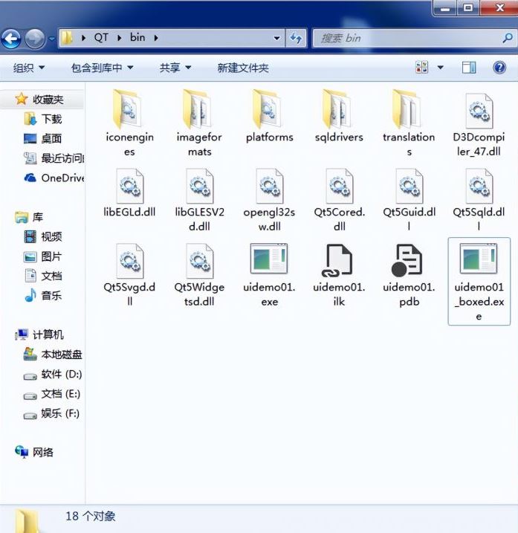Screen dimensions: 518x533
Task: Select the opengl32sw.dll file icon
Action: tap(270, 186)
